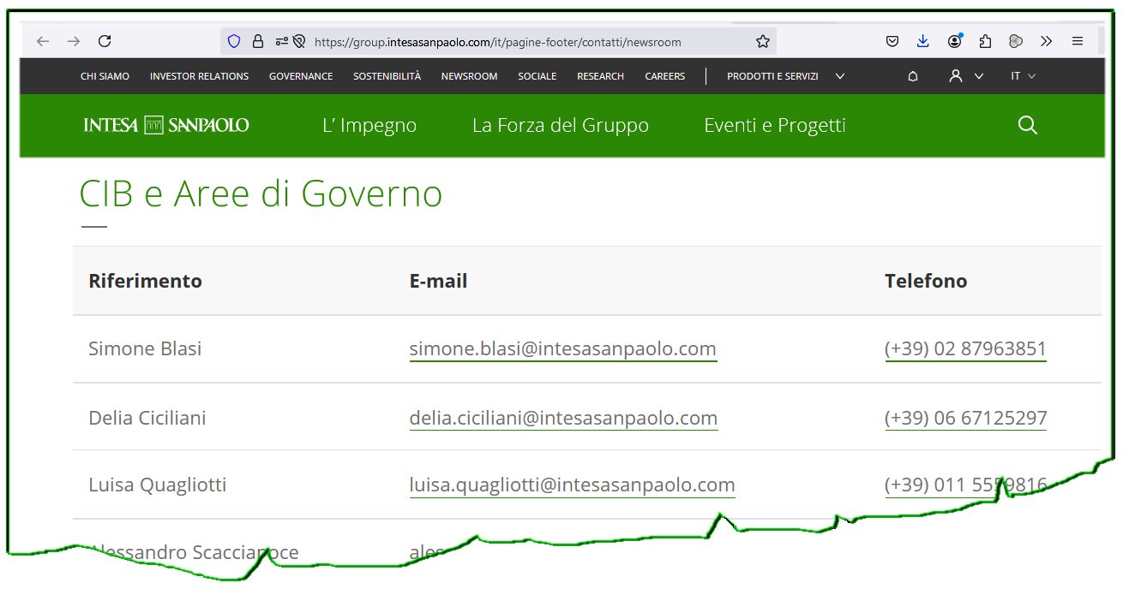Click the E-mail column header
1123x589 pixels.
438,281
